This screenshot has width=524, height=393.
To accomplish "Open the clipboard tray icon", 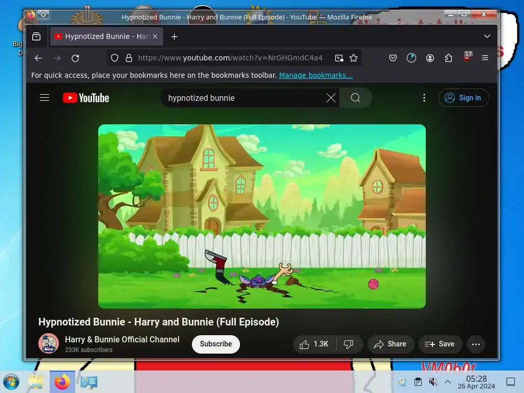I will (x=418, y=382).
